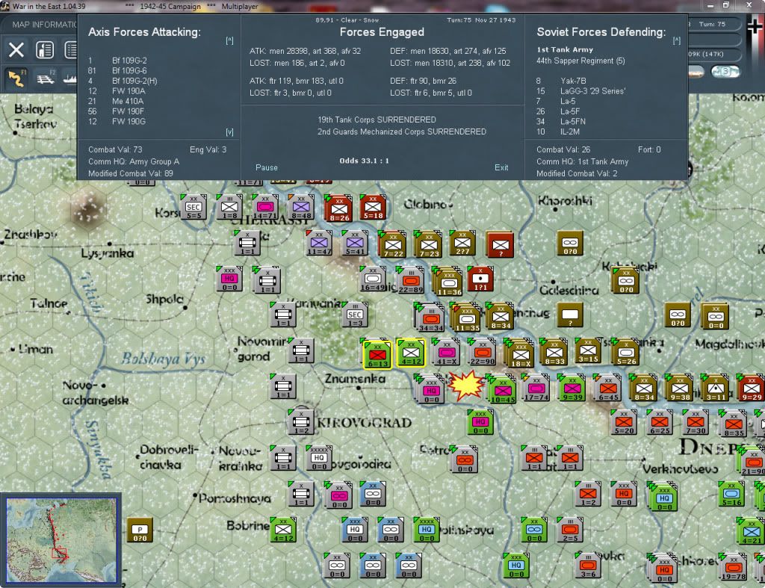Select the 1st Tank Army defender heading
Screen dimensions: 765x588
click(565, 50)
